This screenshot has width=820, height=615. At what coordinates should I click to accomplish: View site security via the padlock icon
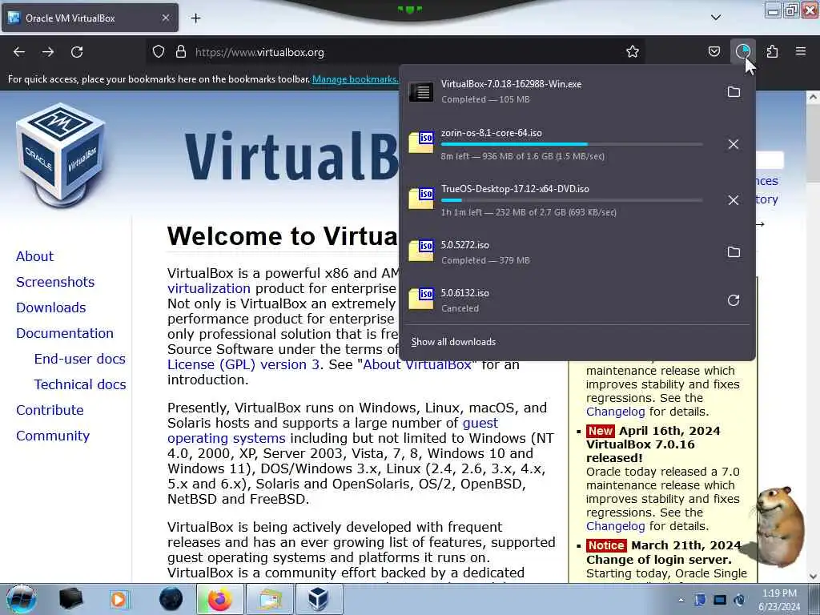[181, 52]
